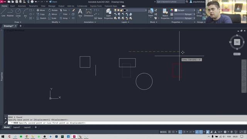
Task: Add a new layout tab
Action: coord(36,127)
